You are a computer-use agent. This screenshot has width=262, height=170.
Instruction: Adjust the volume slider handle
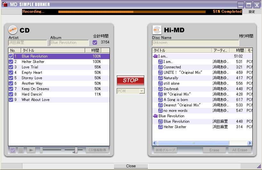pos(76,150)
